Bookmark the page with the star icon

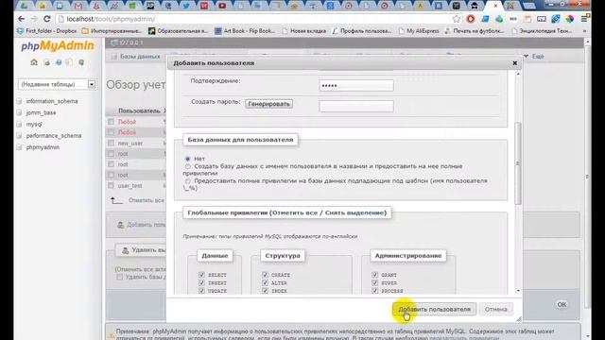tap(457, 19)
